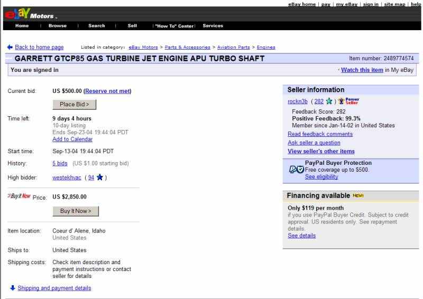Click the Buy It Now logo icon
Screen dimensions: 423x299
(x=19, y=197)
